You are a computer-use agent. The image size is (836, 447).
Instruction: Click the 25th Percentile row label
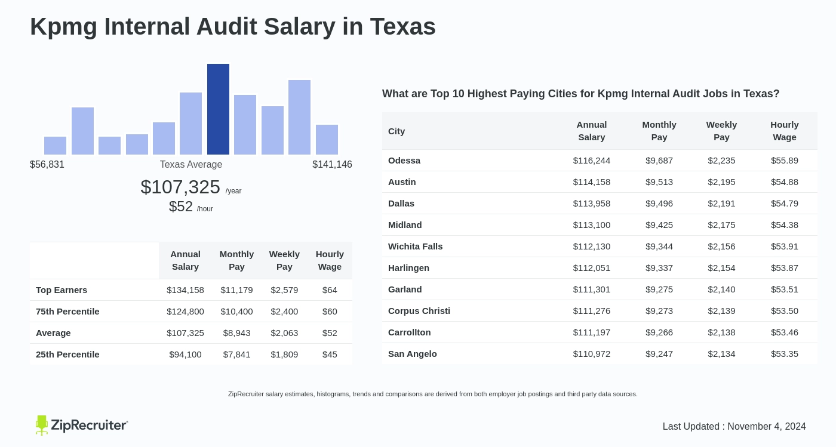click(67, 354)
